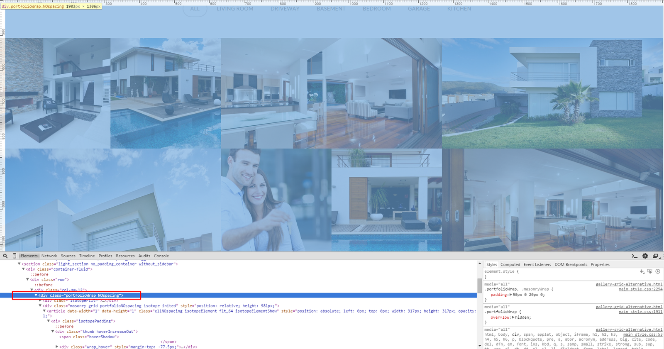Screen dimensions: 664x349
Task: Click the LIVING ROOM gallery filter
Action: tap(235, 9)
